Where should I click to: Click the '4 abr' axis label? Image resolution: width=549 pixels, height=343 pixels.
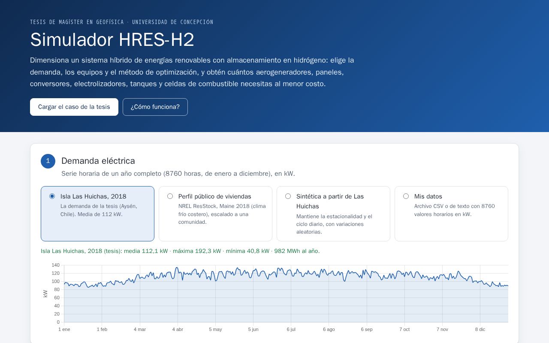pos(178,329)
